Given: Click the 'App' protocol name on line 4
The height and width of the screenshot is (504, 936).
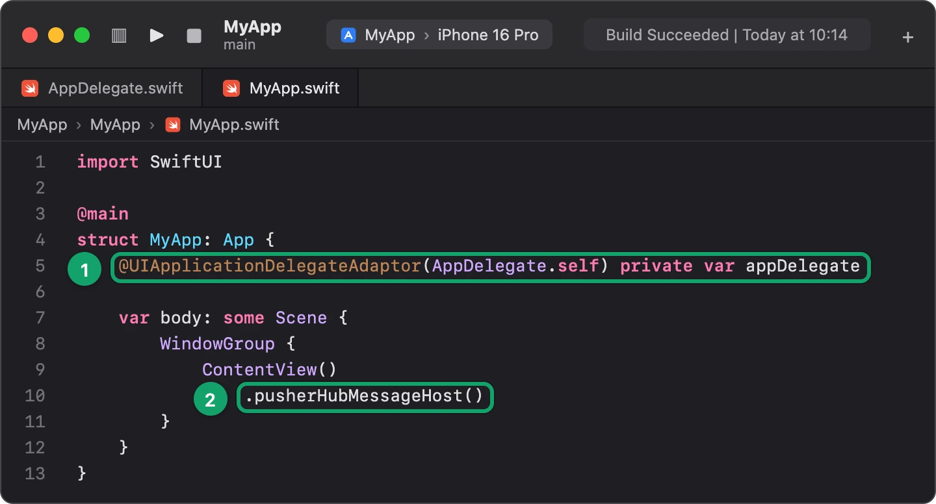Looking at the screenshot, I should pos(239,240).
